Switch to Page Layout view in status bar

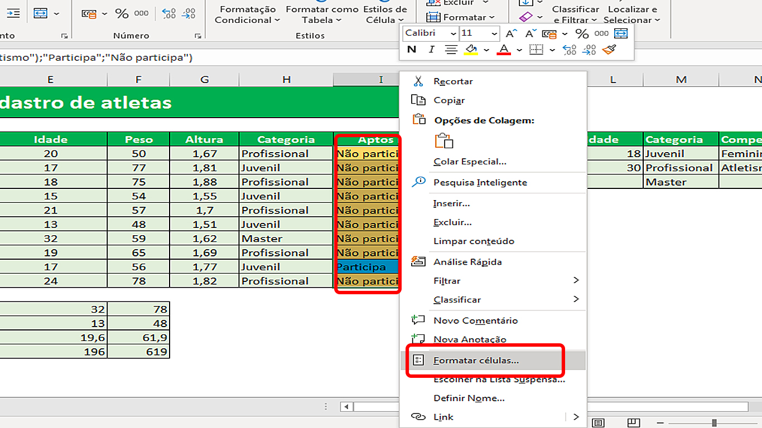coord(598,423)
